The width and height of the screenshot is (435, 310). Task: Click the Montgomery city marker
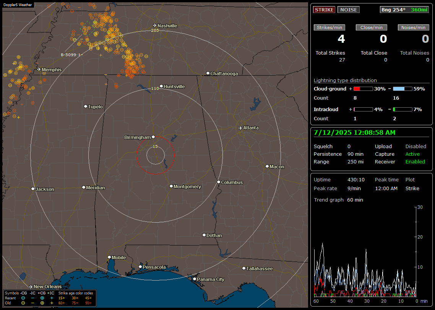pyautogui.click(x=171, y=186)
